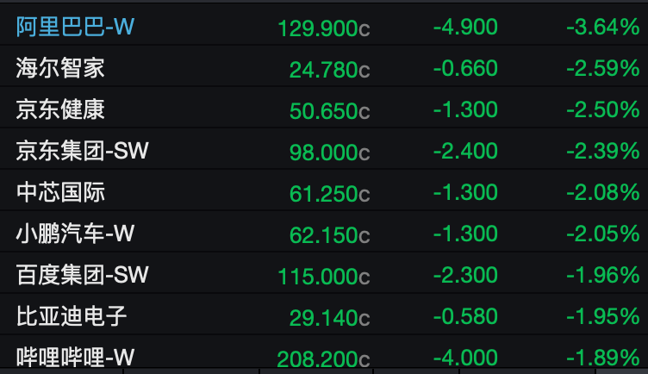The image size is (648, 374).
Task: Select the 小鹏汽车-W stock name
Action: [75, 234]
